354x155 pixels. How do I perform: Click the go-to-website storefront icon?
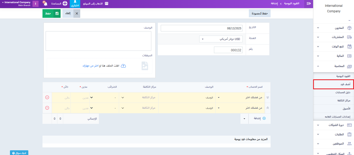coord(106,4)
